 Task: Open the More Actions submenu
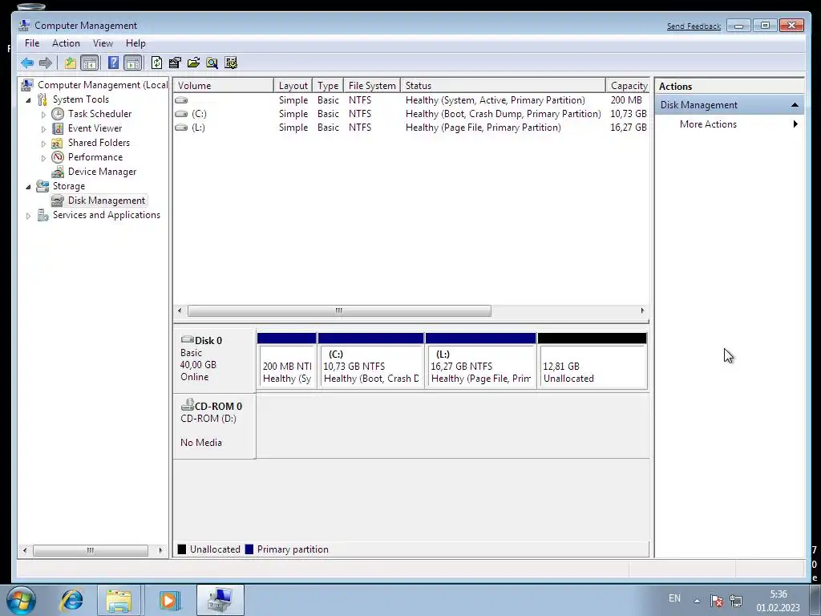(728, 124)
